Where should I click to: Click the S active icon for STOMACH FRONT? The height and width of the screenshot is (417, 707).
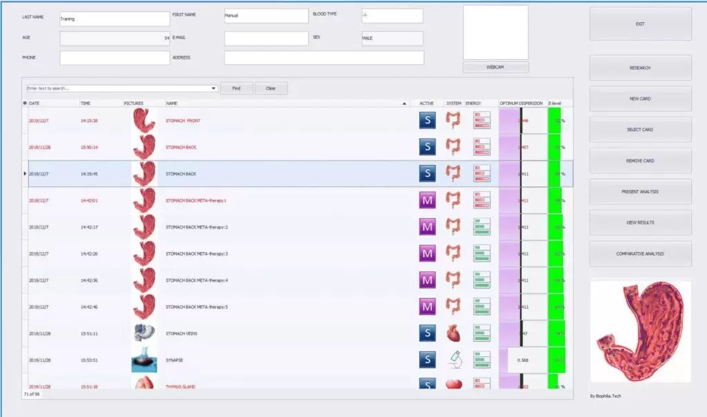click(x=427, y=121)
